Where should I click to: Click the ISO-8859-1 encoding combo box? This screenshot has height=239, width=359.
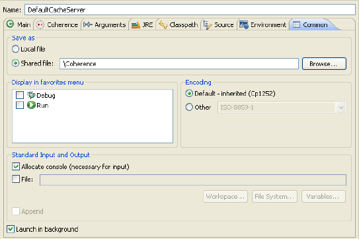[x=282, y=108]
